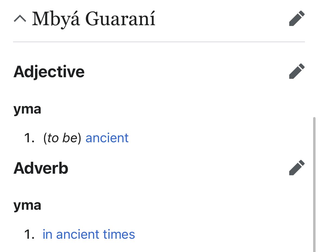Click the divider line below Mbyá Guaraní
Image resolution: width=318 pixels, height=252 pixels.
[x=159, y=42]
